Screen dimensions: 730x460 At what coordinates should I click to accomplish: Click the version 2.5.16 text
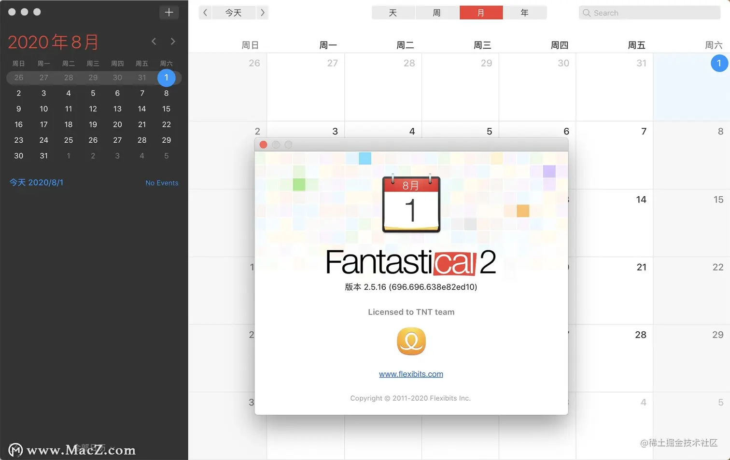pyautogui.click(x=411, y=287)
